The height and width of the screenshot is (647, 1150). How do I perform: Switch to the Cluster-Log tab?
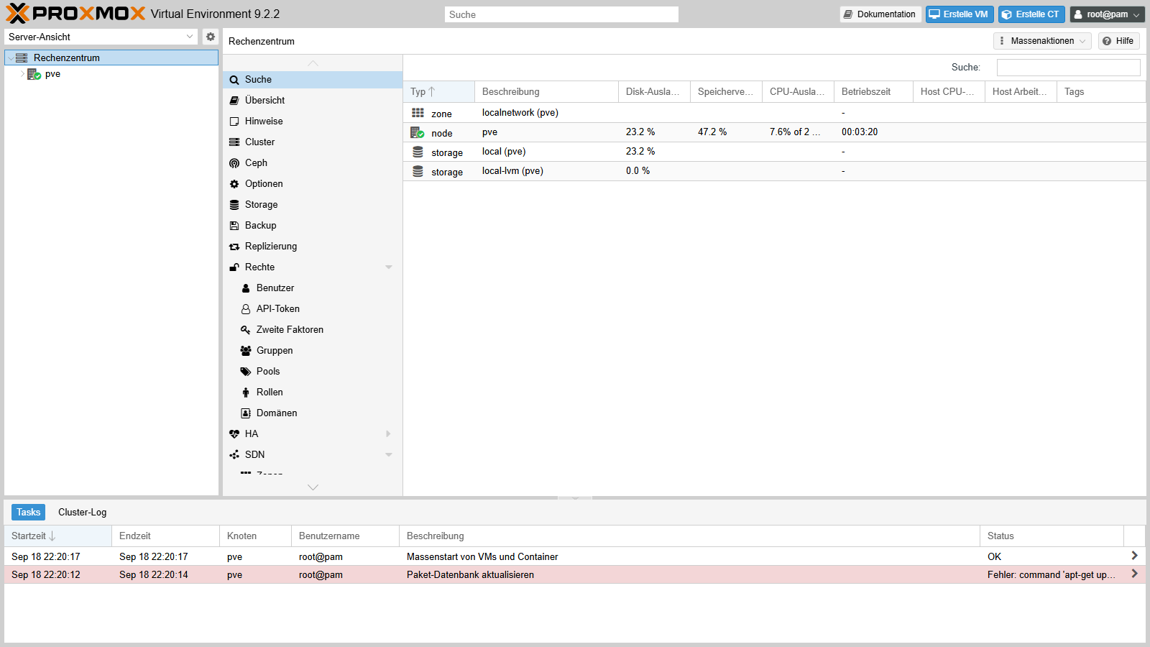82,512
